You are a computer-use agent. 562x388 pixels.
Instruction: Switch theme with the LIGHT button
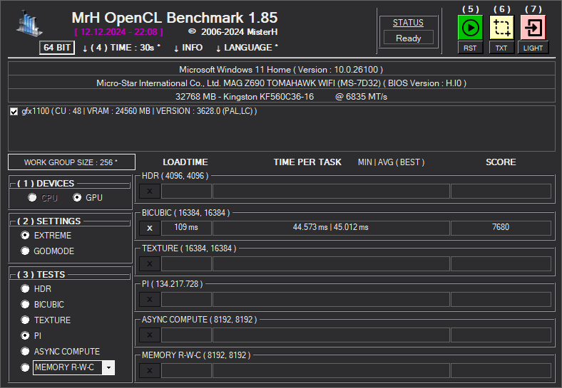(x=533, y=48)
